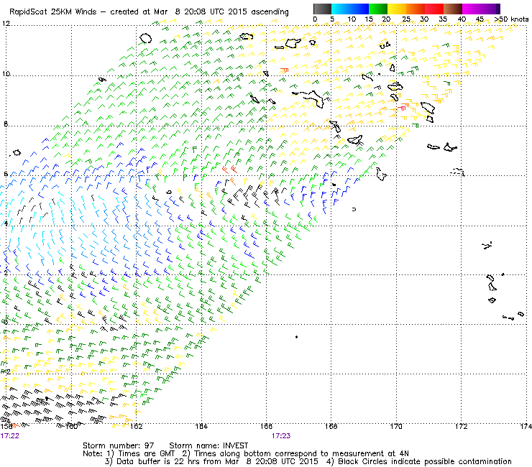Viewport: 532px width, 467px height.
Task: Click the 'Storm name: INVEST' text
Action: point(208,445)
